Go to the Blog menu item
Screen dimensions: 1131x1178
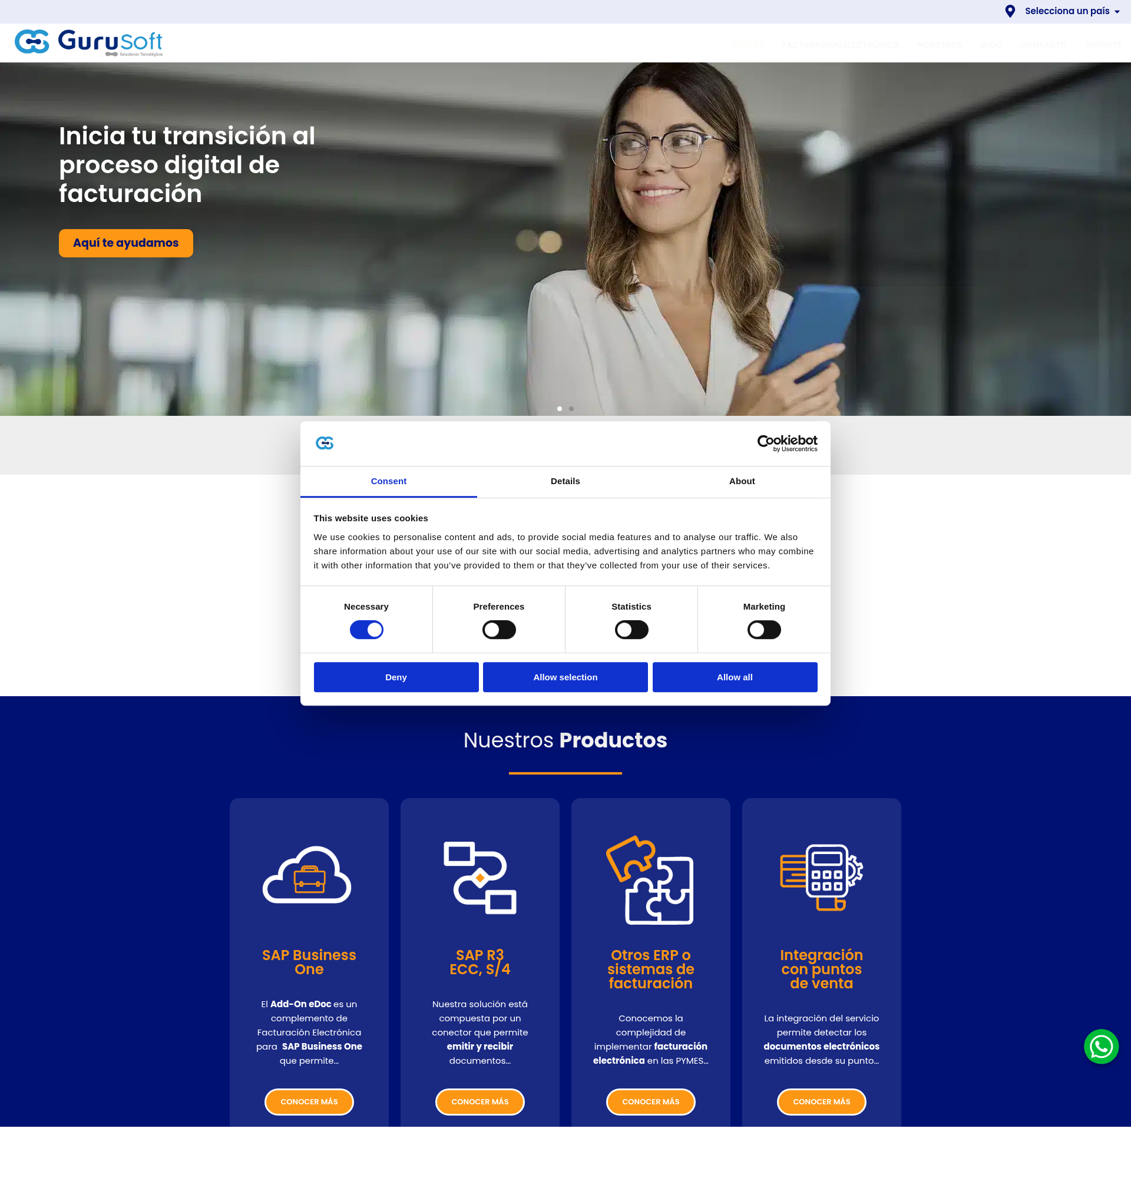991,45
